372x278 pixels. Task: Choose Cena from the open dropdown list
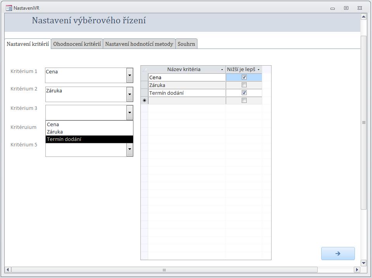pos(89,124)
